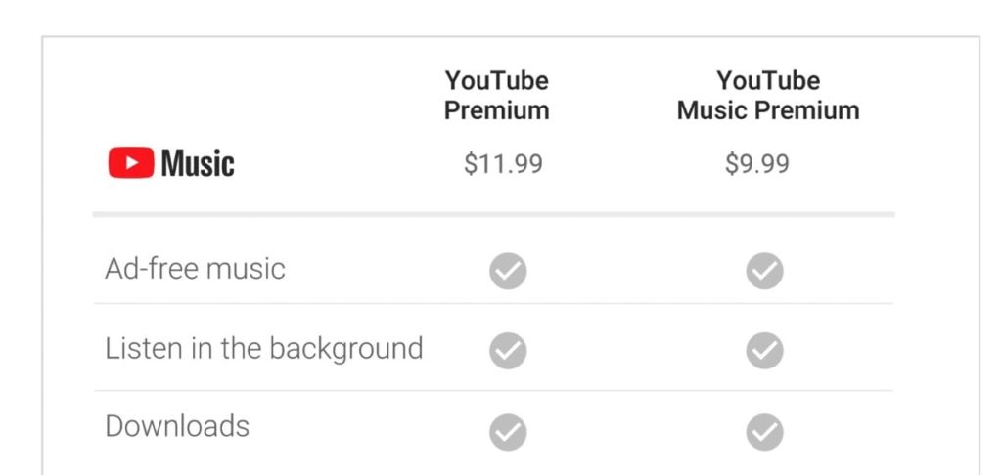Click the $9.99 price
Screen dimensions: 1002x475
(x=757, y=163)
